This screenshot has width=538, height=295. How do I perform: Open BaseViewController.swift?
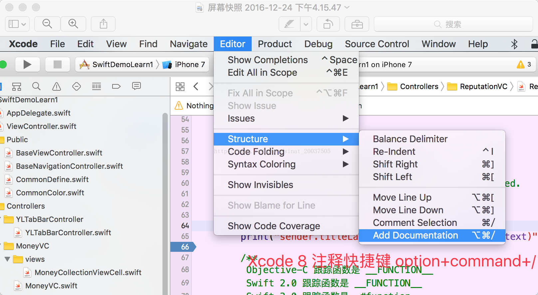pyautogui.click(x=59, y=153)
